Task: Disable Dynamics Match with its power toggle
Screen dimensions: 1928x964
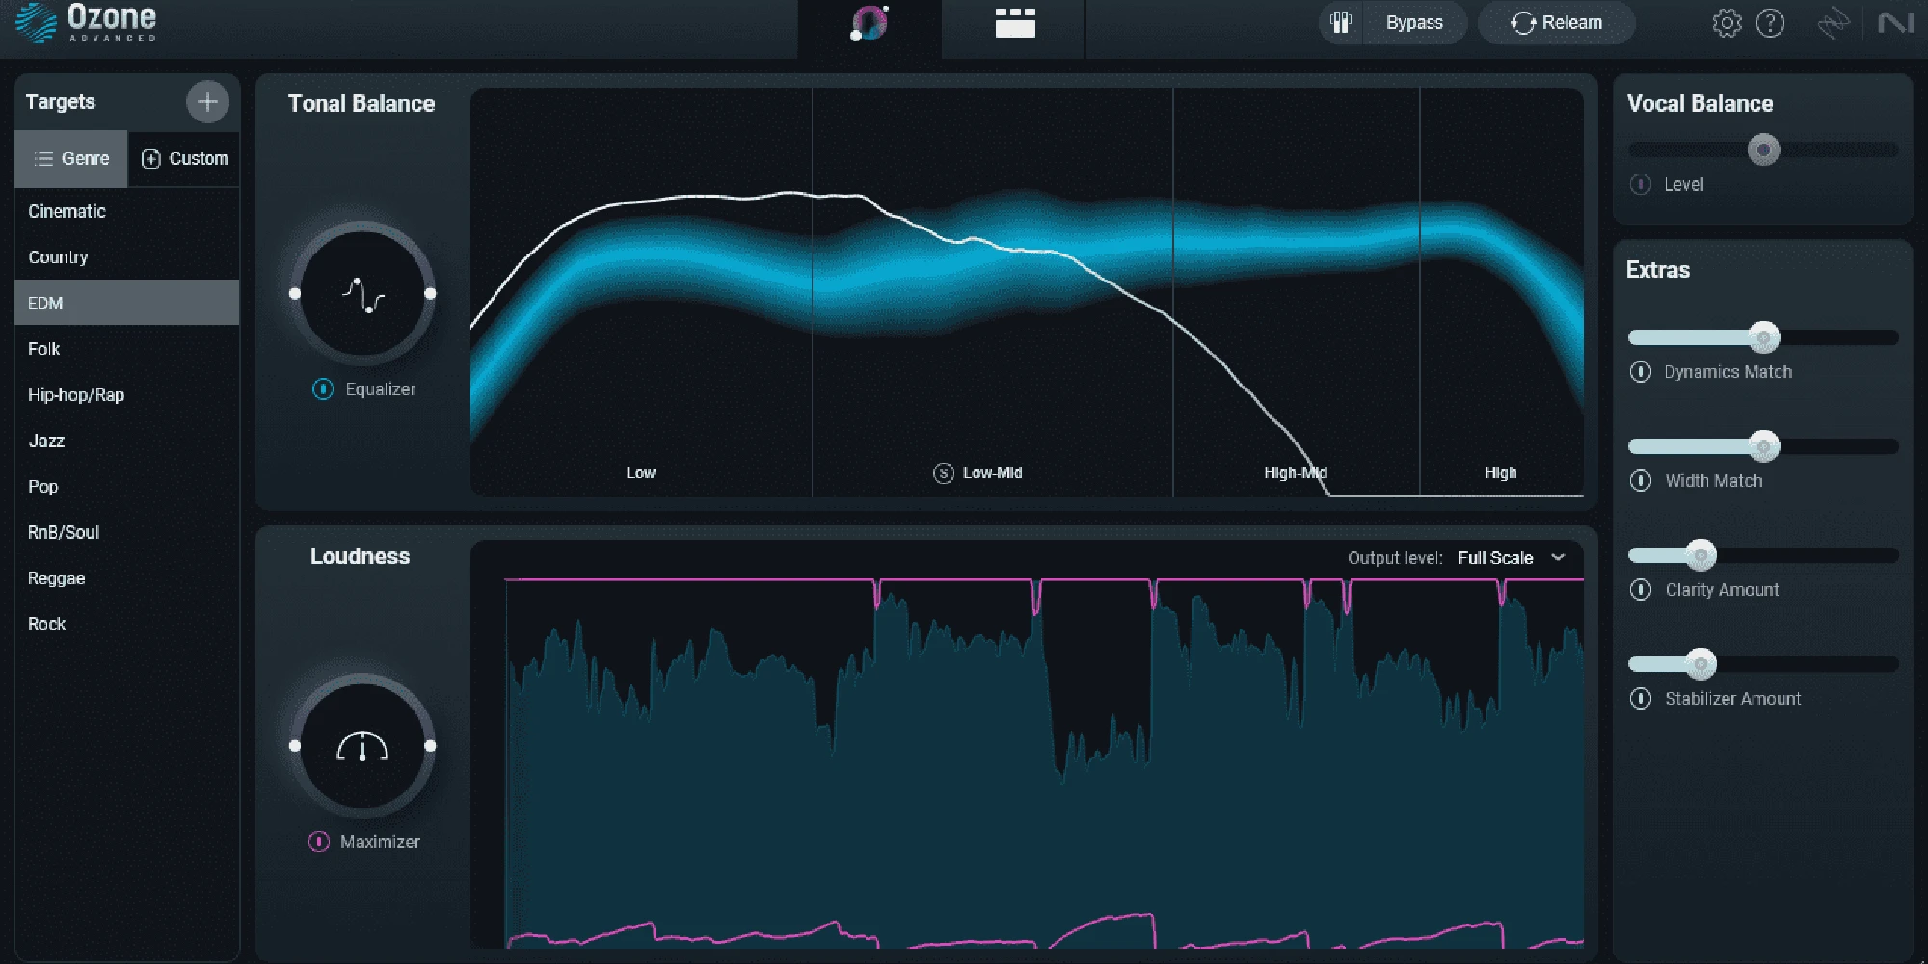Action: point(1640,372)
